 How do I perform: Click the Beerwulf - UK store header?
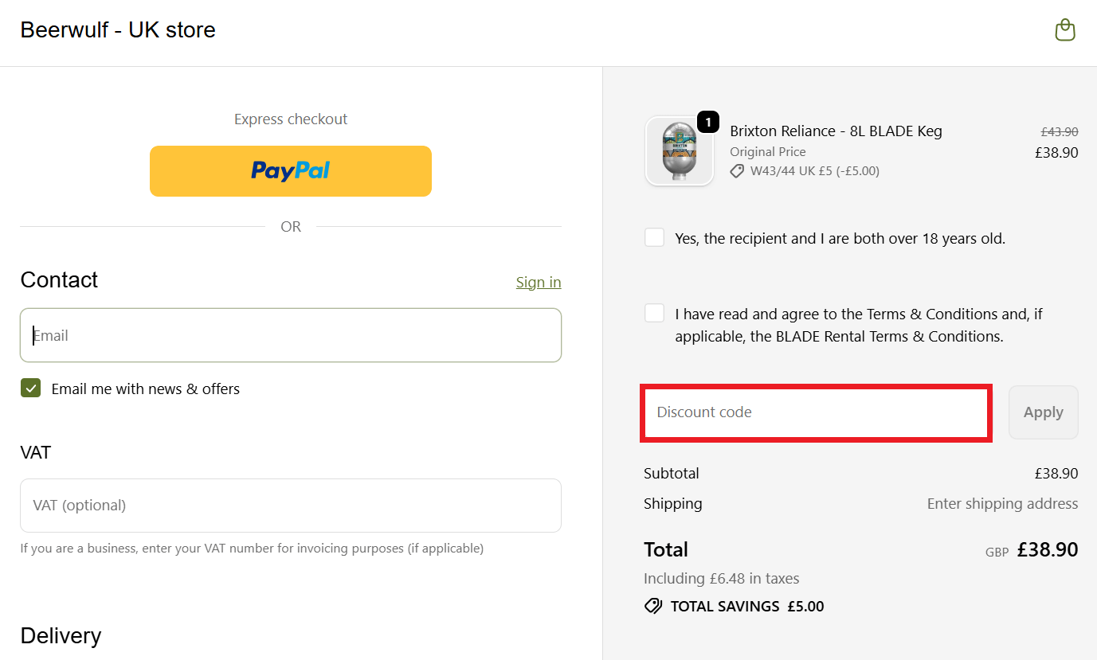click(x=117, y=29)
